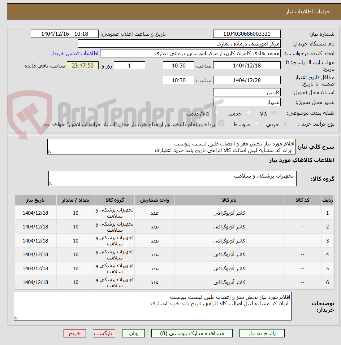Click the buyer organization name field
The height and width of the screenshot is (345, 341).
coord(179,44)
